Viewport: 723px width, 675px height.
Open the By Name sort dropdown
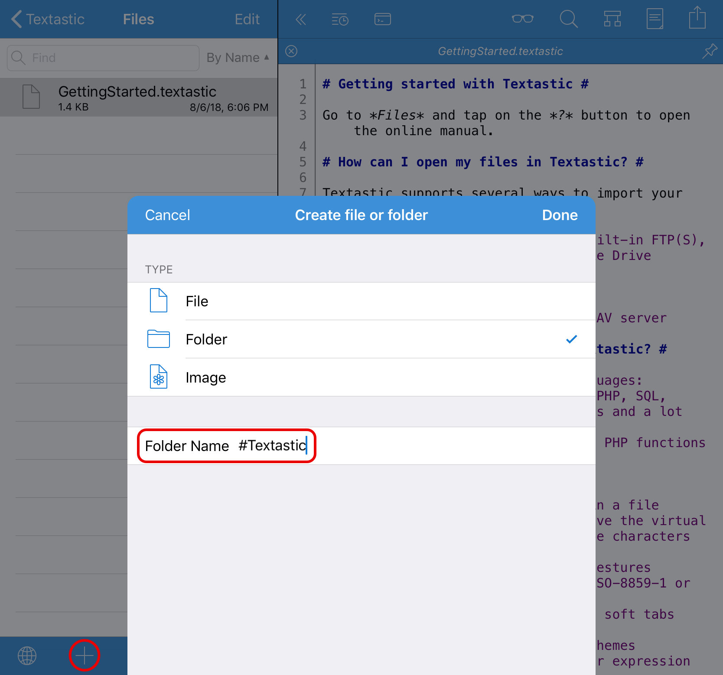pos(238,58)
